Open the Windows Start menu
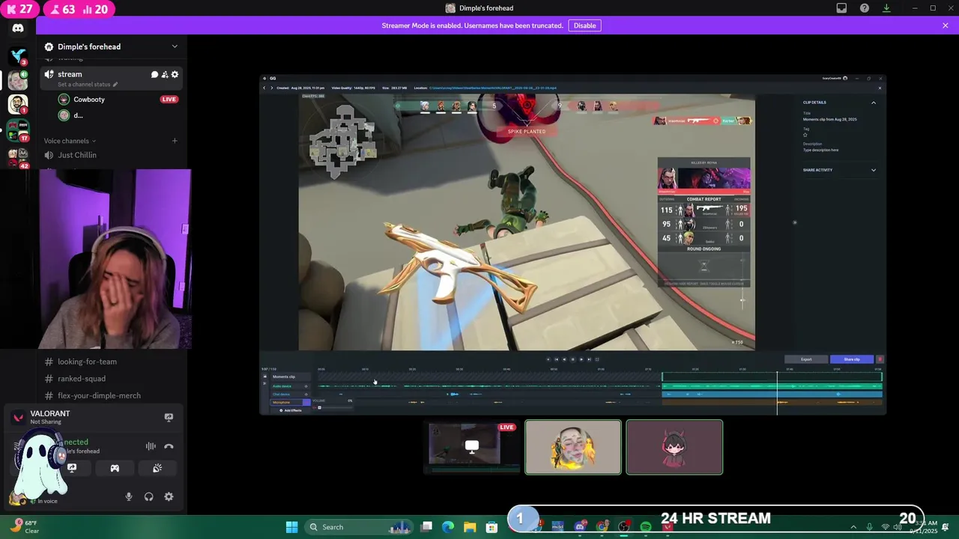Image resolution: width=959 pixels, height=539 pixels. [x=291, y=527]
